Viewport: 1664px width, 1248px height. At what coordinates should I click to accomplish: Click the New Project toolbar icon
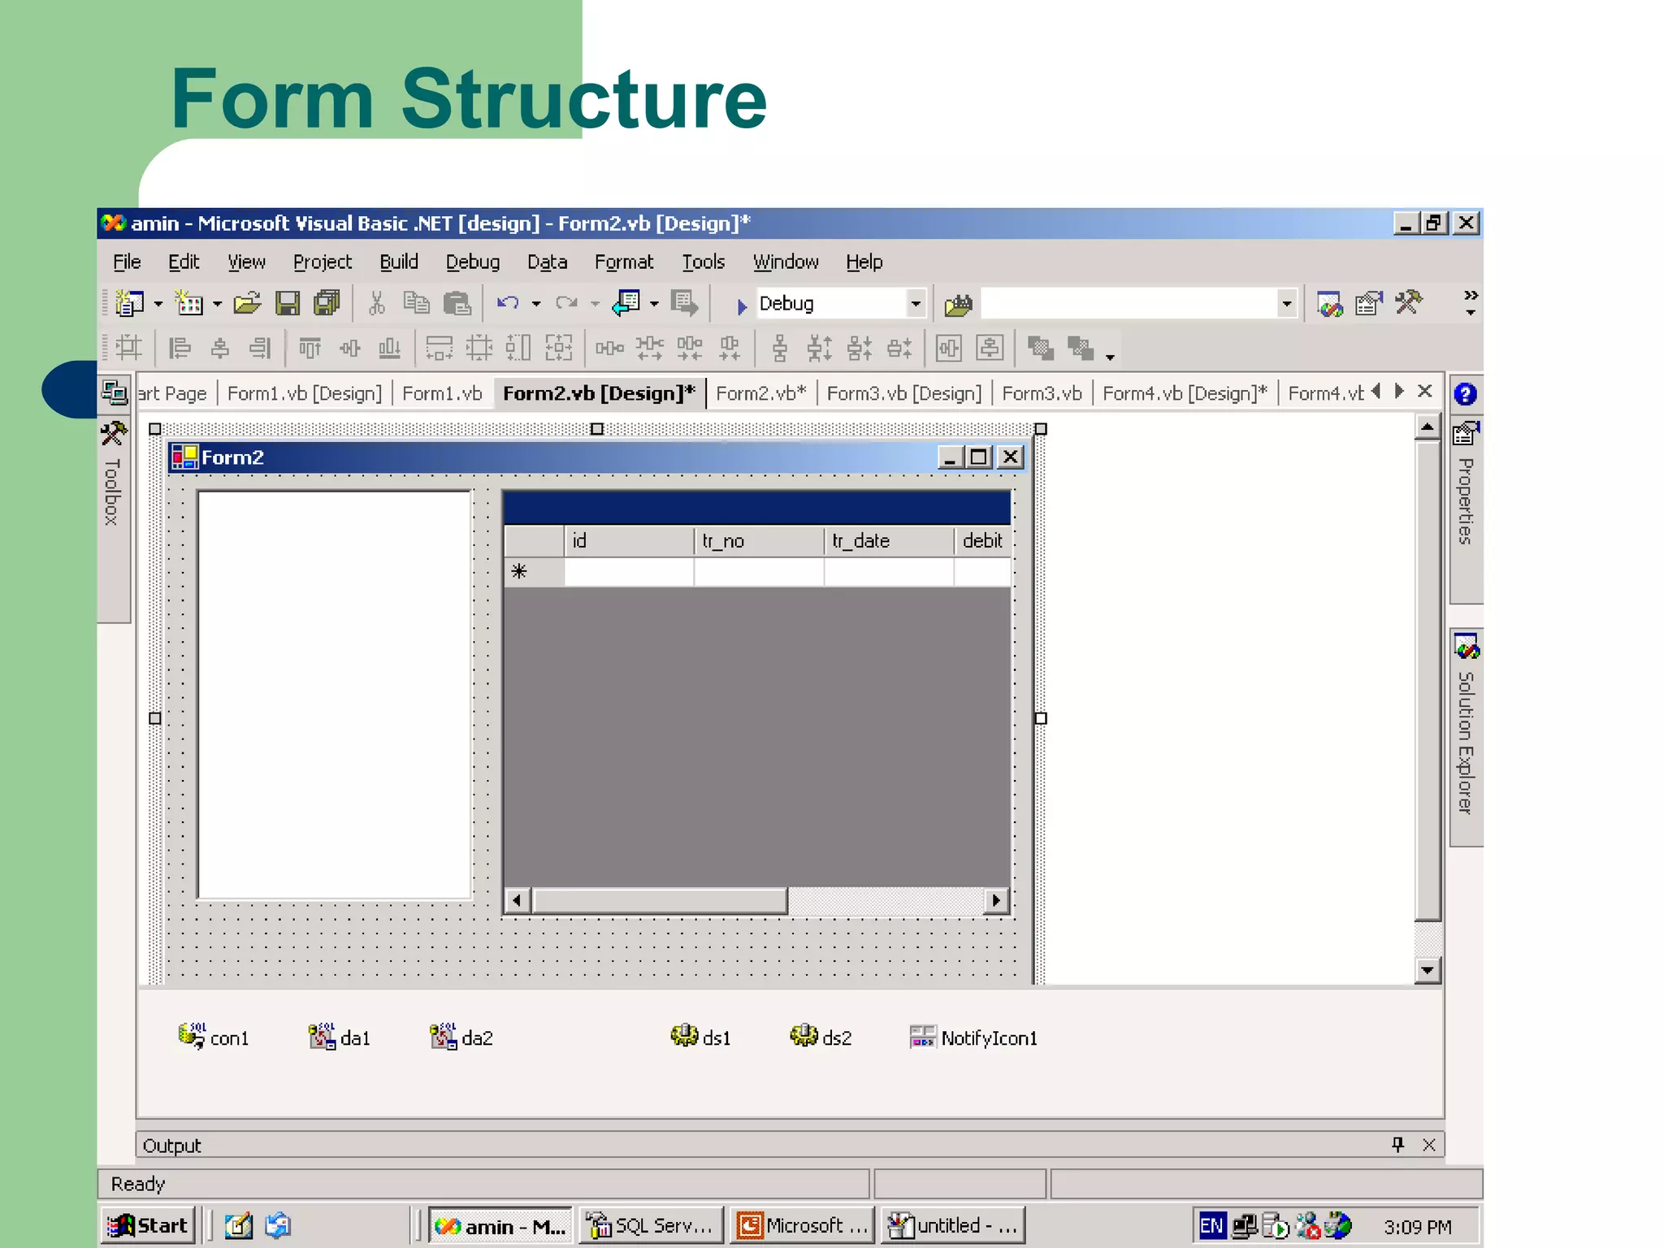click(130, 304)
